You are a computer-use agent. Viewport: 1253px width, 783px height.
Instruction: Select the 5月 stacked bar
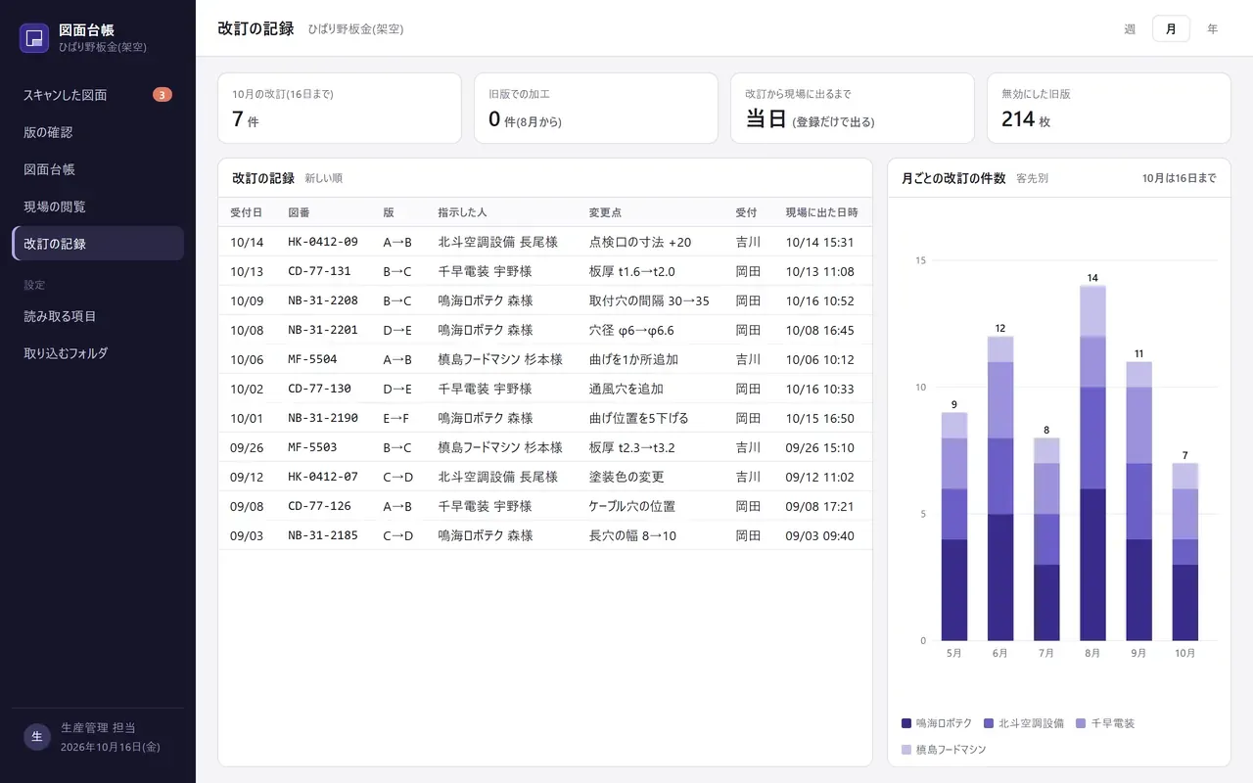click(x=954, y=527)
